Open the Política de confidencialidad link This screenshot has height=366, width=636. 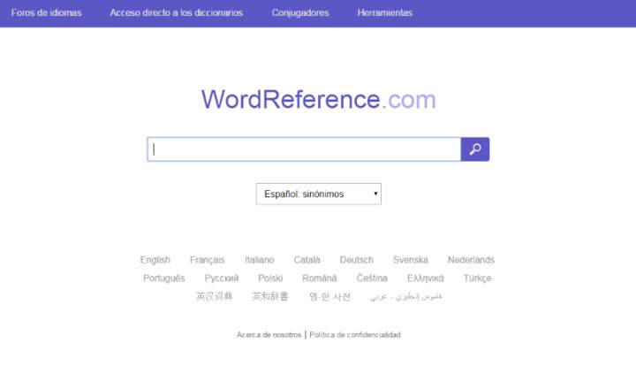pyautogui.click(x=355, y=335)
